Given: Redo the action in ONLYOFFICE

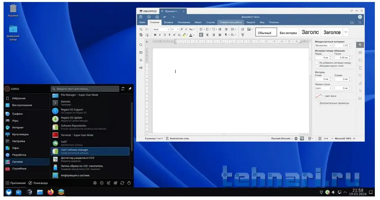Looking at the screenshot, I should pyautogui.click(x=173, y=17).
